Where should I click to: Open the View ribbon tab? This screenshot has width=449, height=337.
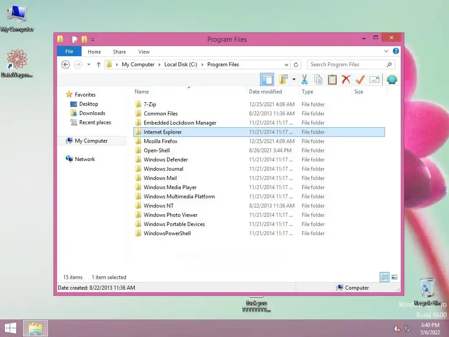(x=144, y=52)
